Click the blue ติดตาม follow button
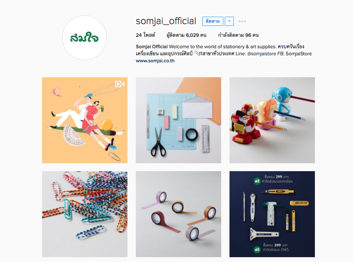353x262 pixels. [x=213, y=21]
